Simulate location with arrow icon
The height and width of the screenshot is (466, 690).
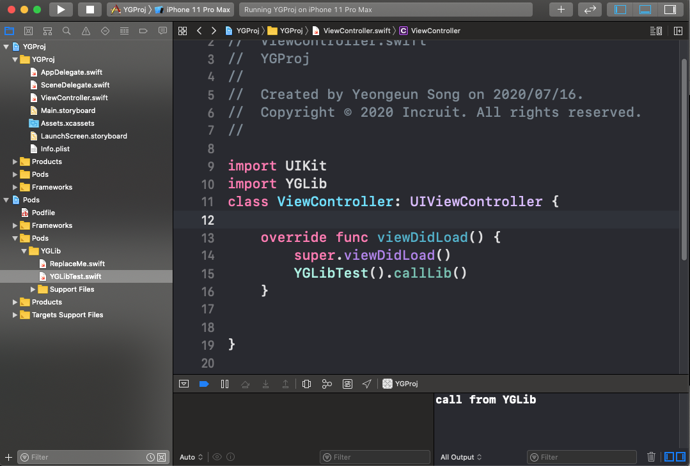click(x=366, y=384)
